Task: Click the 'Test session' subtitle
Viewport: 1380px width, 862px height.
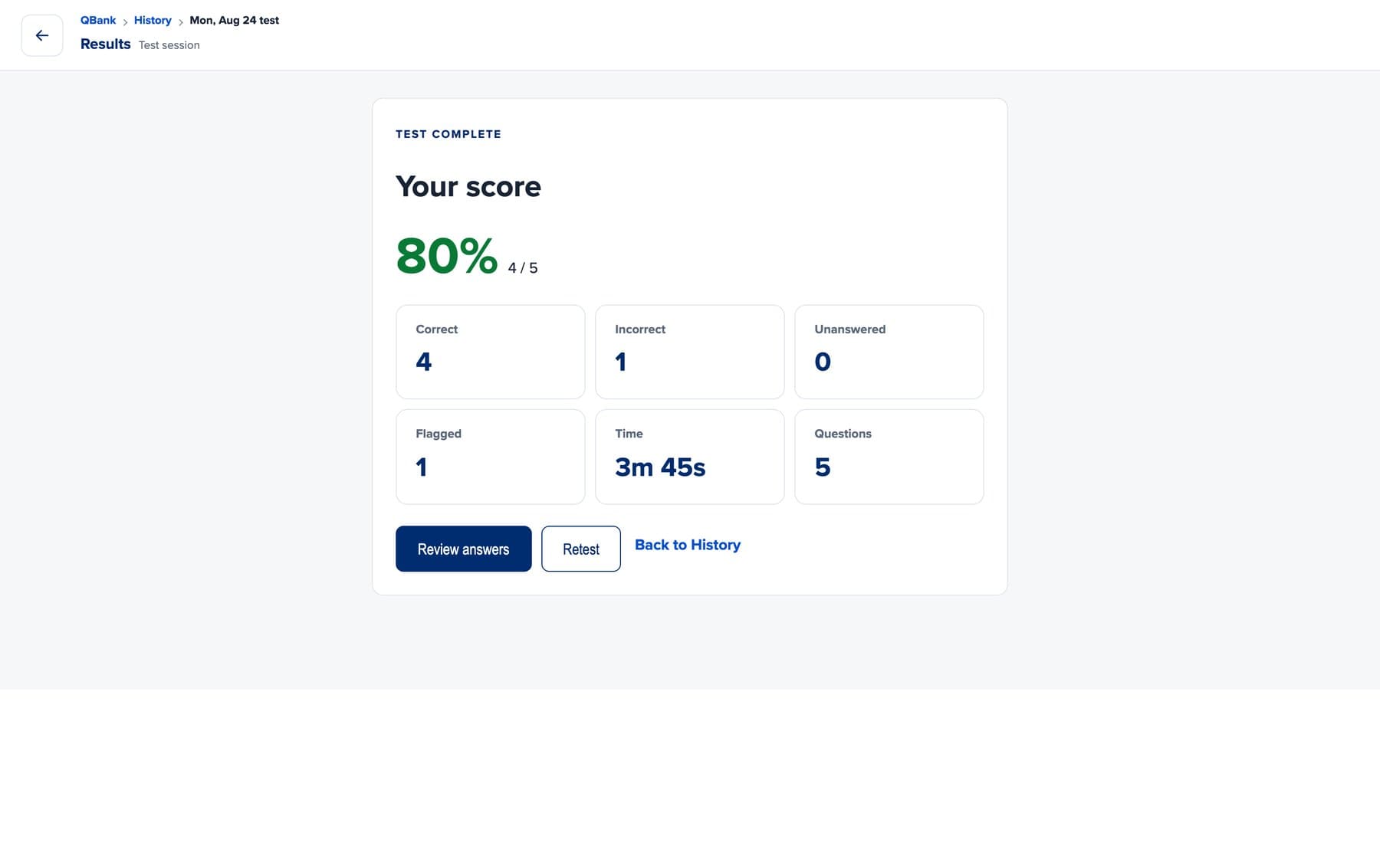Action: coord(169,45)
